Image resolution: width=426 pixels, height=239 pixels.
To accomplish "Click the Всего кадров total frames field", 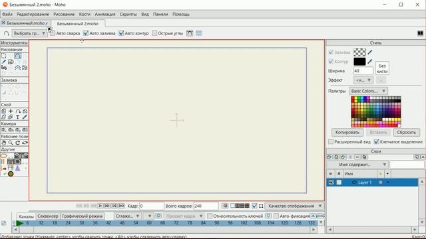I will [x=206, y=206].
